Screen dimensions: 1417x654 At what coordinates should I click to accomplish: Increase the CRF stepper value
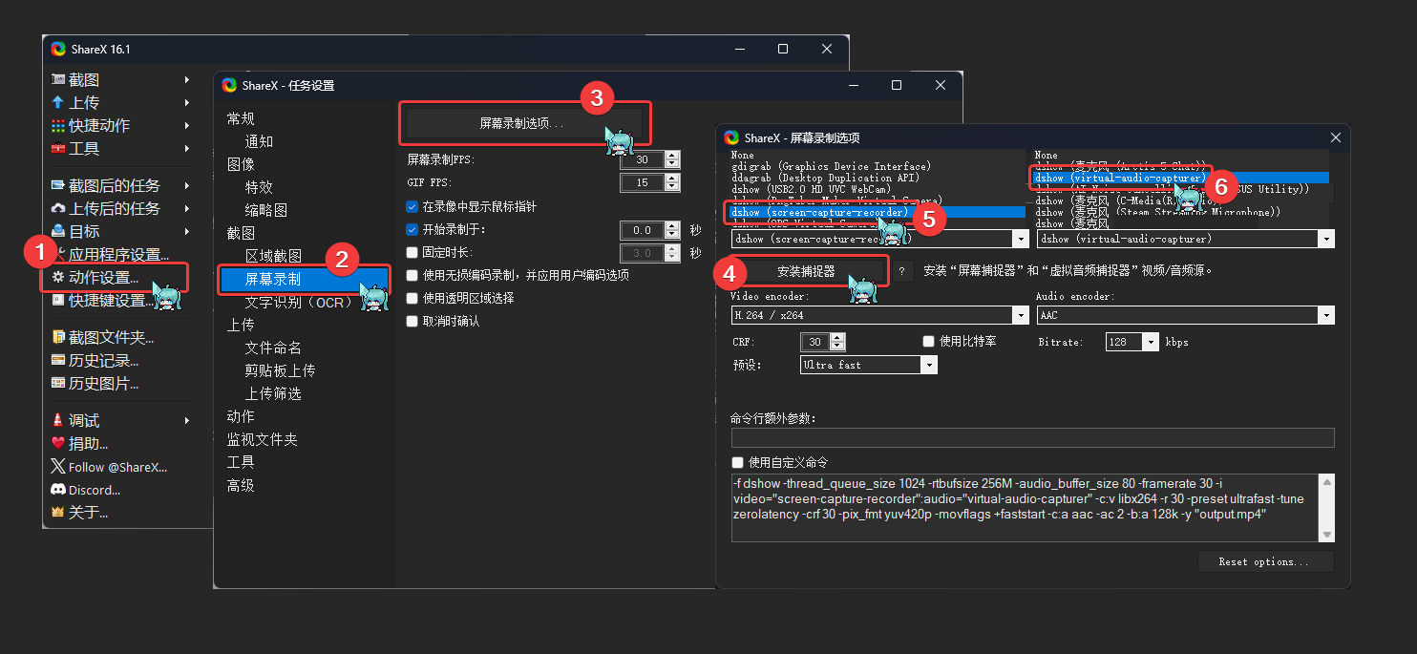pos(837,337)
